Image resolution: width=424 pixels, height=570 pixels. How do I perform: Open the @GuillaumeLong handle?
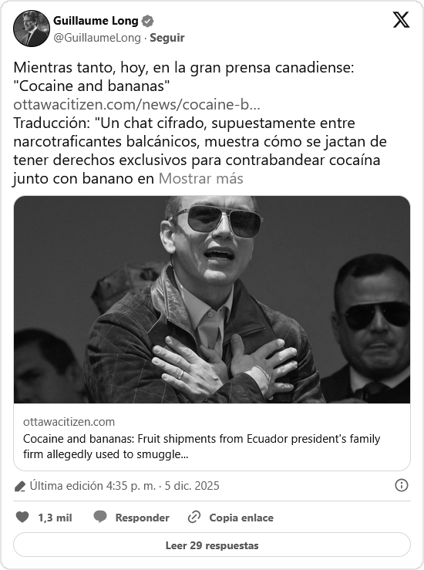97,38
